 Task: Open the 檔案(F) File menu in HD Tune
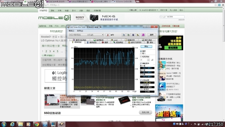[x=71, y=31]
